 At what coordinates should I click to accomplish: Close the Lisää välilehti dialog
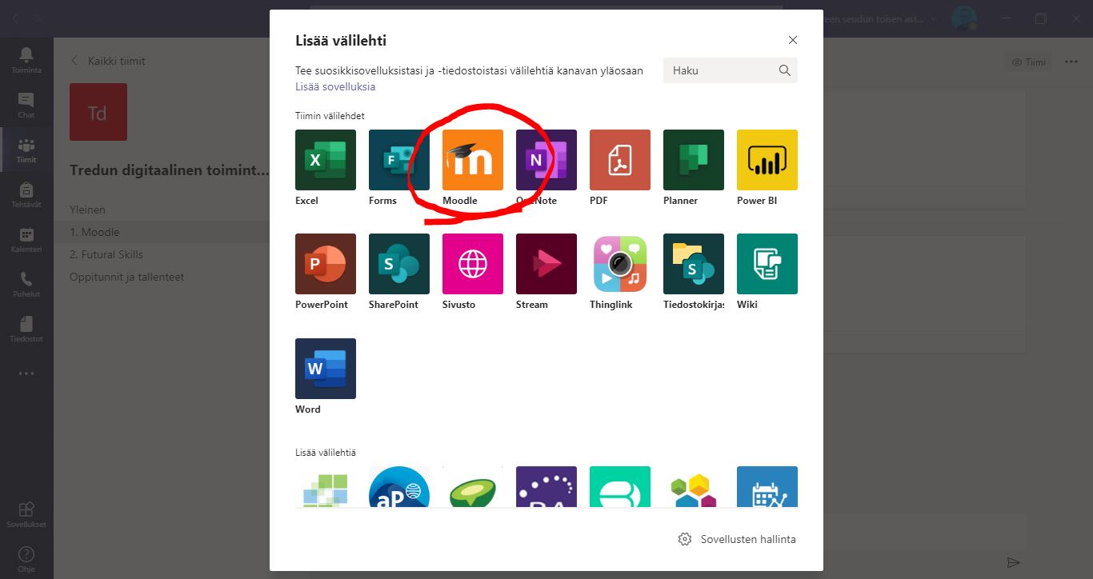click(793, 40)
